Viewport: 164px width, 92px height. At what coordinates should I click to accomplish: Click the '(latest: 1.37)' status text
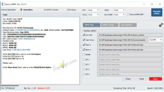tap(44, 88)
